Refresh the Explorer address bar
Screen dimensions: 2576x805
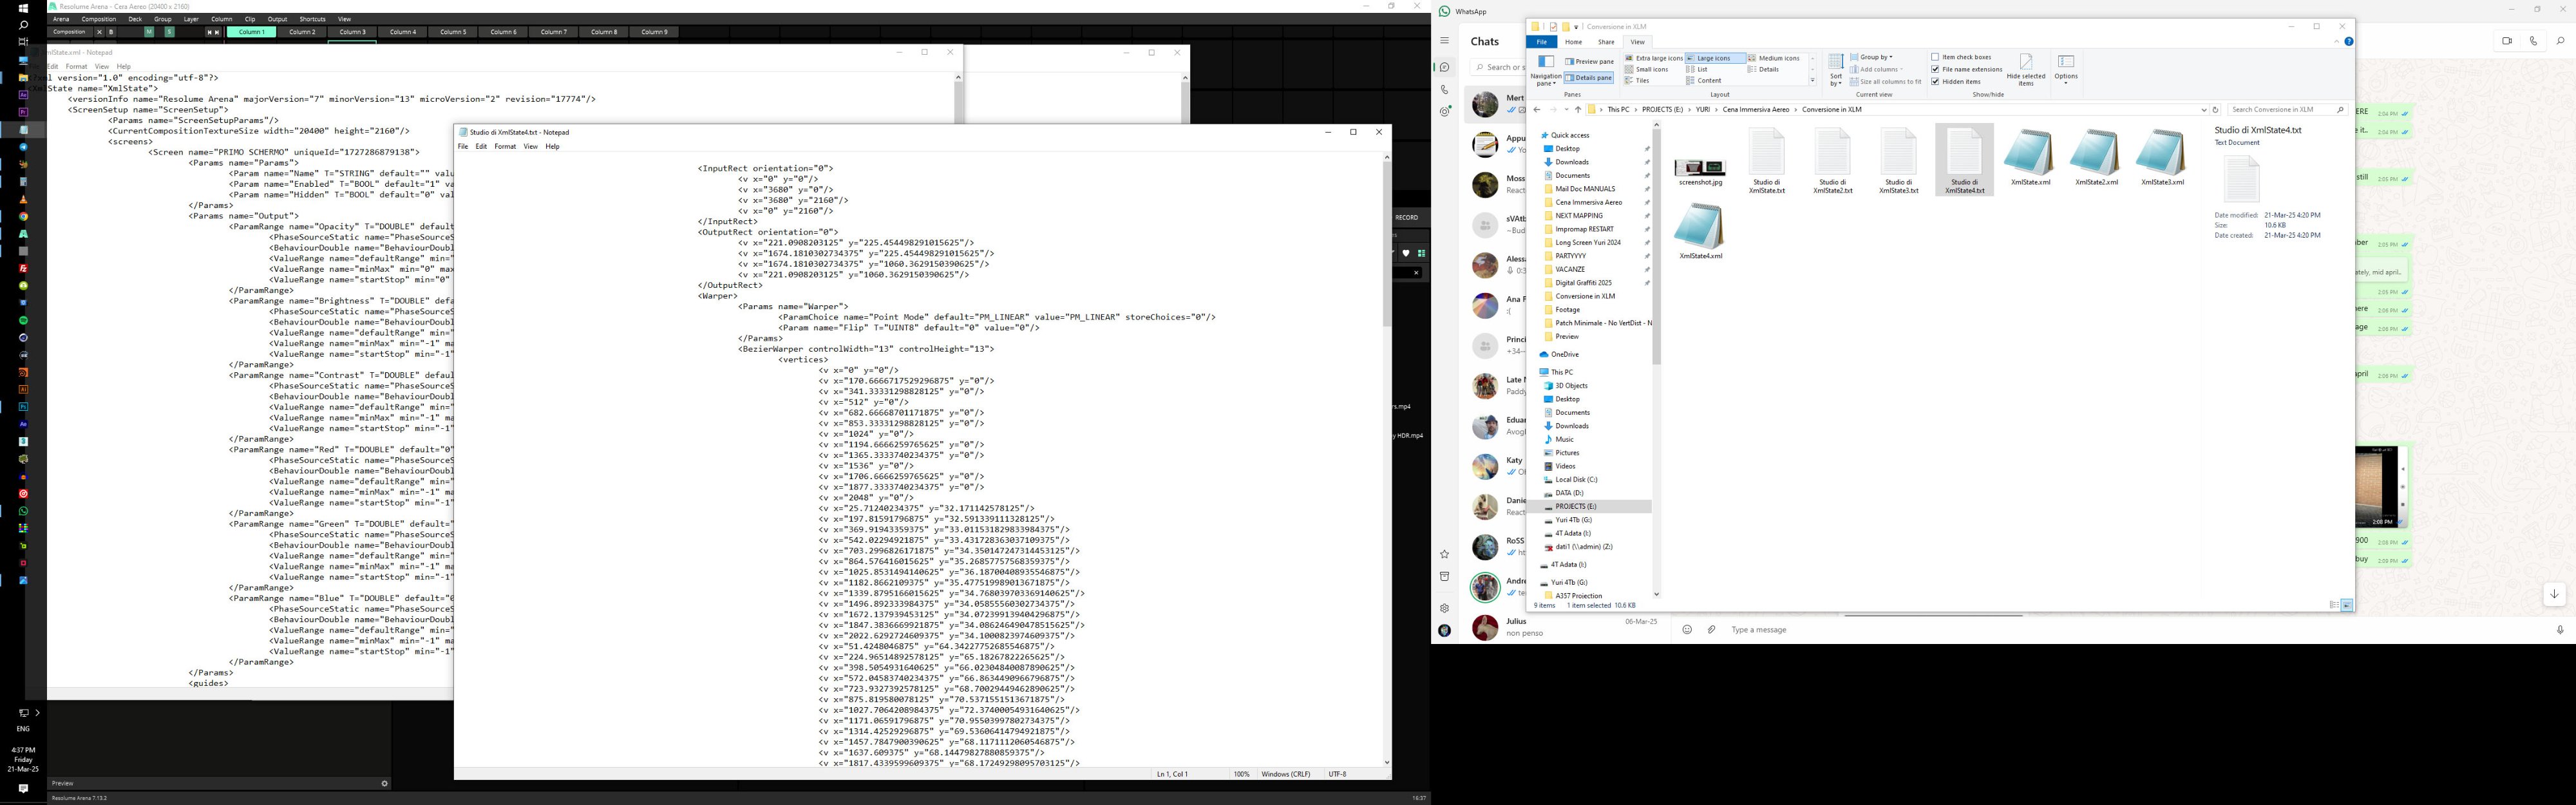point(2215,110)
